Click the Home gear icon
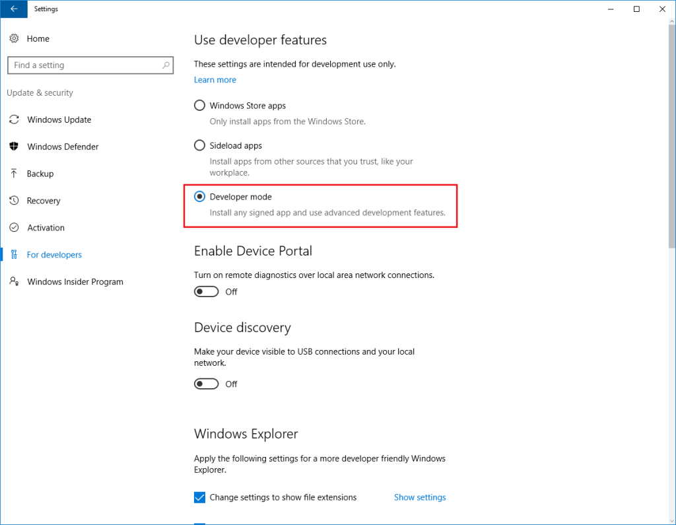 (x=14, y=38)
